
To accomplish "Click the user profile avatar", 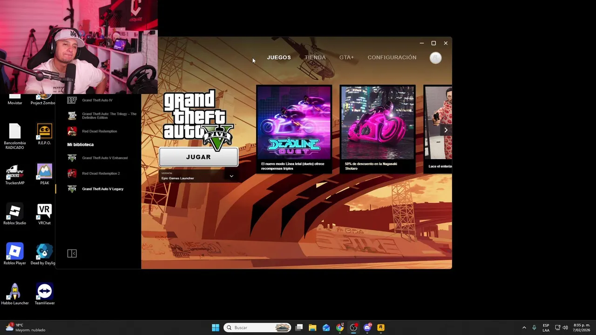I will pos(435,58).
